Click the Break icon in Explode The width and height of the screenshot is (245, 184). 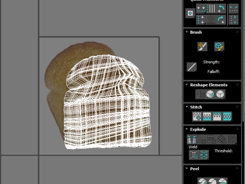(x=191, y=140)
